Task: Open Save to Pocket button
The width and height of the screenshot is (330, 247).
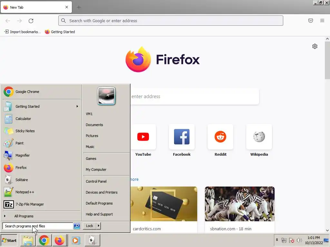Action: point(311,21)
